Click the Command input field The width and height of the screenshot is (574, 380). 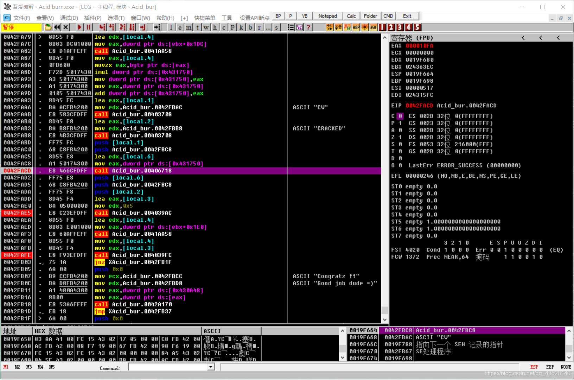click(168, 367)
